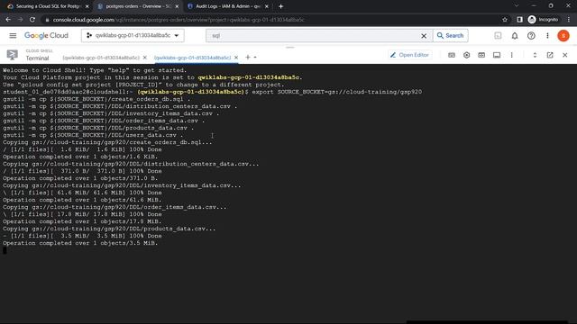577x324 pixels.
Task: Select the second Cloud Shell session tab
Action: tap(192, 58)
